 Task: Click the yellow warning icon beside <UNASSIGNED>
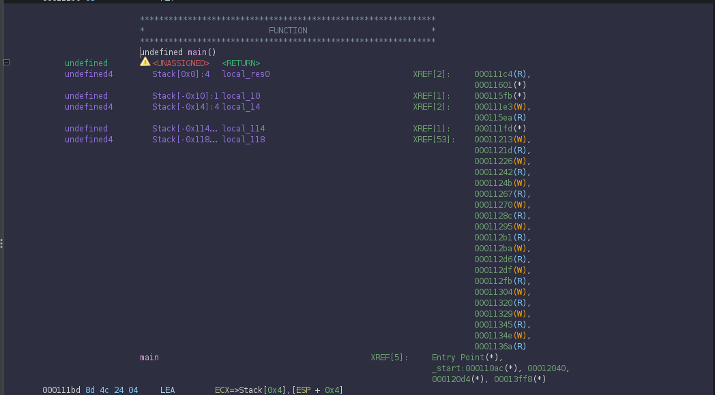[x=145, y=62]
